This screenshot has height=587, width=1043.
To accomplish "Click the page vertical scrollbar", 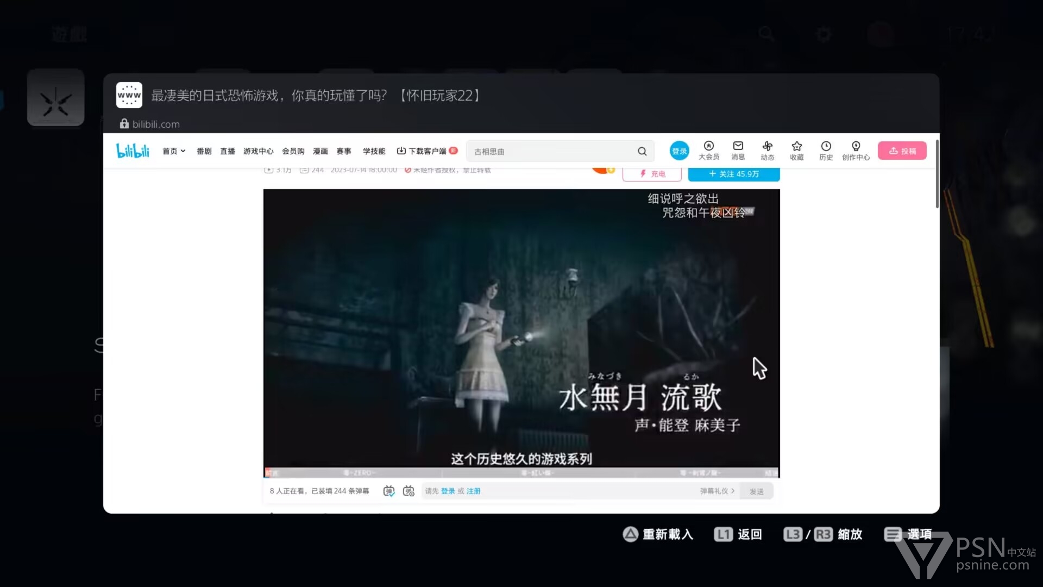I will pos(937,174).
